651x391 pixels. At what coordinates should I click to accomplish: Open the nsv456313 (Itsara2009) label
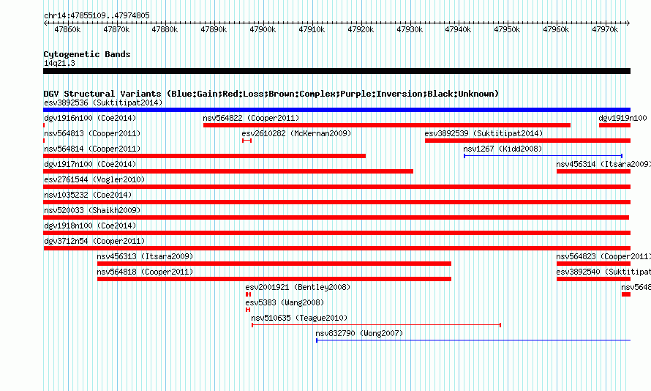pos(145,256)
